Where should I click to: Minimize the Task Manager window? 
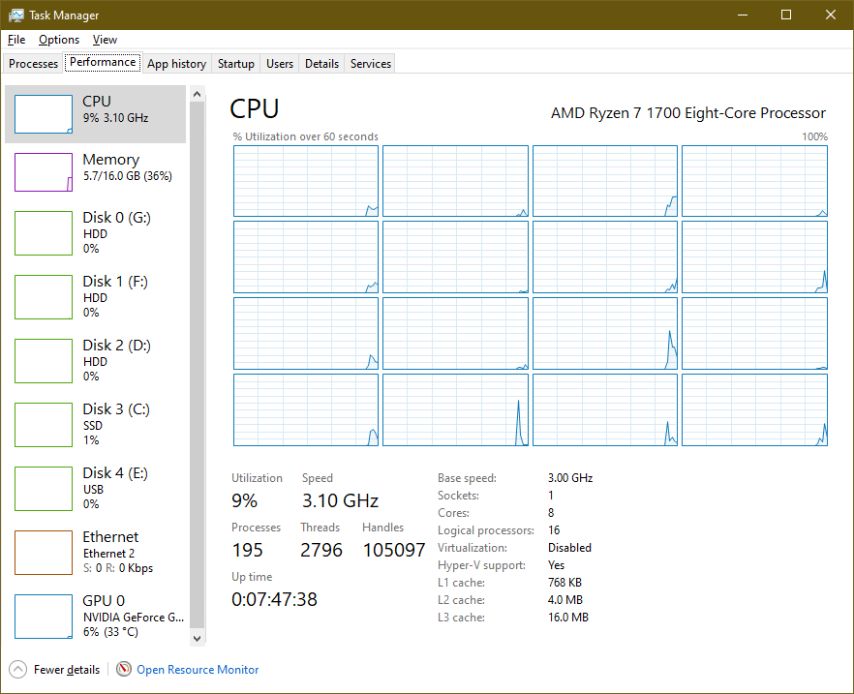click(743, 15)
